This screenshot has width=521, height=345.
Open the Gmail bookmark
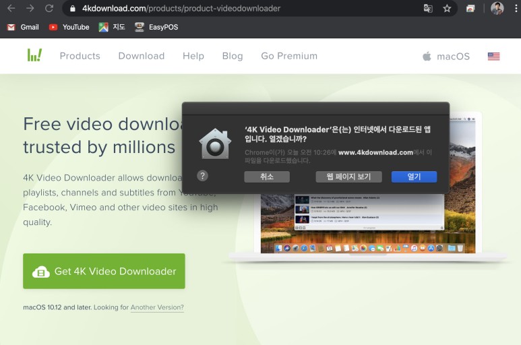point(23,27)
